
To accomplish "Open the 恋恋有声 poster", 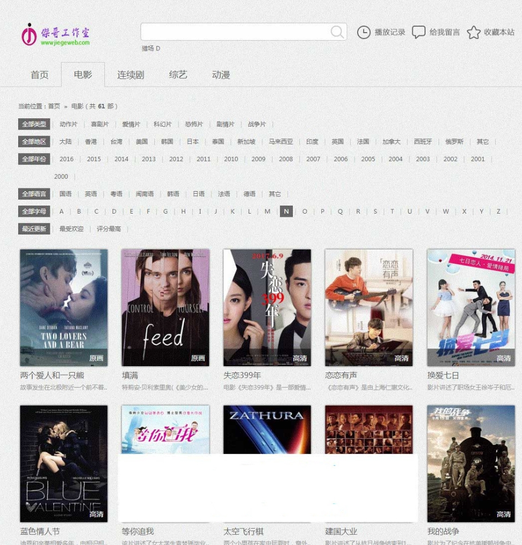I will 369,307.
